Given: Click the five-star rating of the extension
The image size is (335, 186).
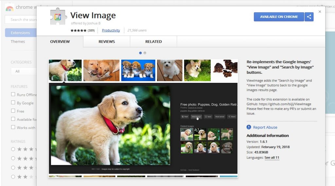Looking at the screenshot, I should coord(78,30).
